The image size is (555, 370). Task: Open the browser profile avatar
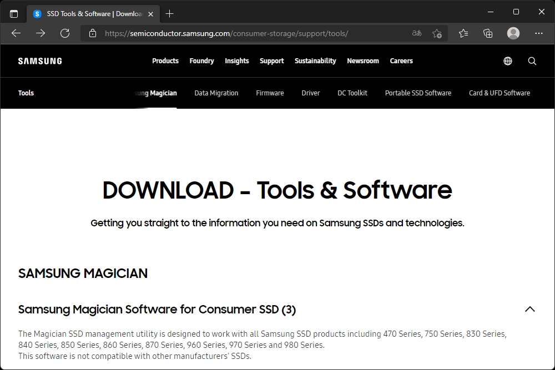(x=513, y=33)
